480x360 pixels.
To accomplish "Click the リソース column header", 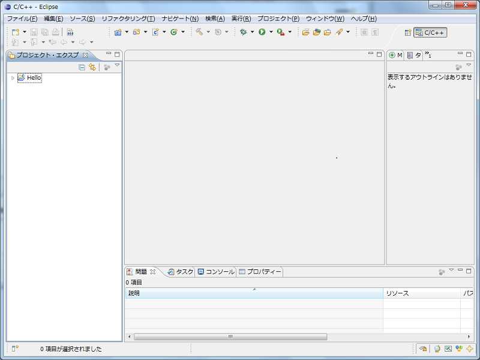I will [x=421, y=293].
